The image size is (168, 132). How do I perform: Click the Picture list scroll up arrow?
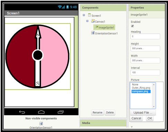point(154,84)
